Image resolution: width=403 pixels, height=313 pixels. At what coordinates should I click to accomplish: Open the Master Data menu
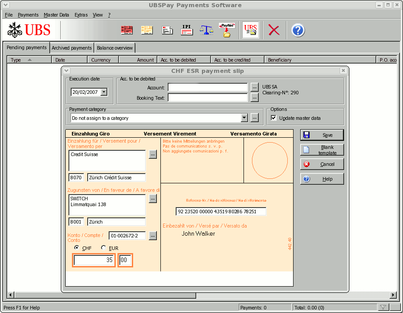pyautogui.click(x=56, y=15)
